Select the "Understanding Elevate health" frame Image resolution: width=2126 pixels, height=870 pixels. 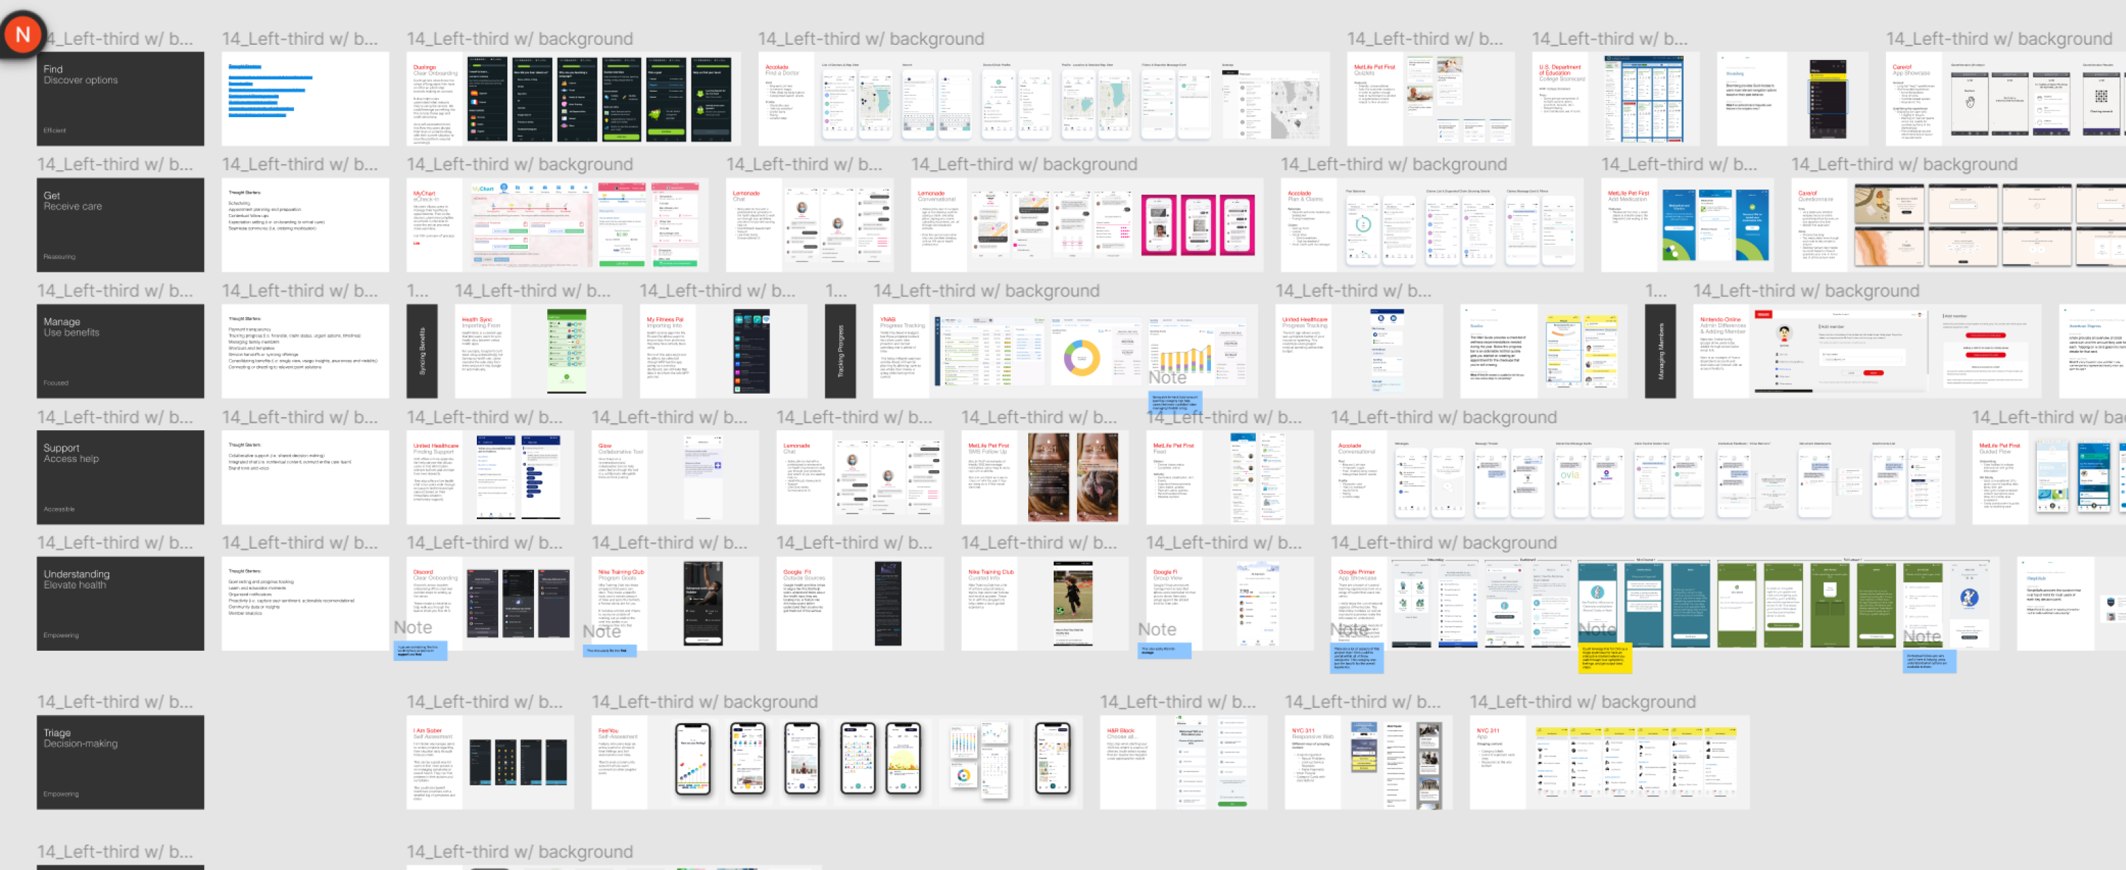119,604
